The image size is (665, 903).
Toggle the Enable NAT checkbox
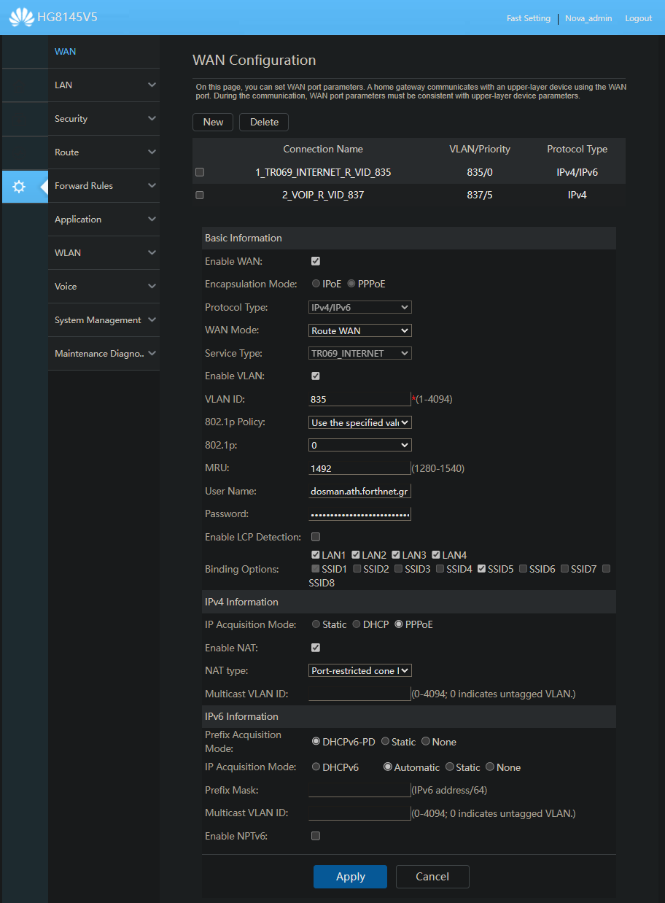pyautogui.click(x=316, y=648)
